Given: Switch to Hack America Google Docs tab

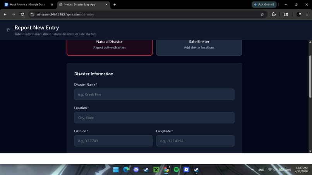Looking at the screenshot, I should [28, 5].
